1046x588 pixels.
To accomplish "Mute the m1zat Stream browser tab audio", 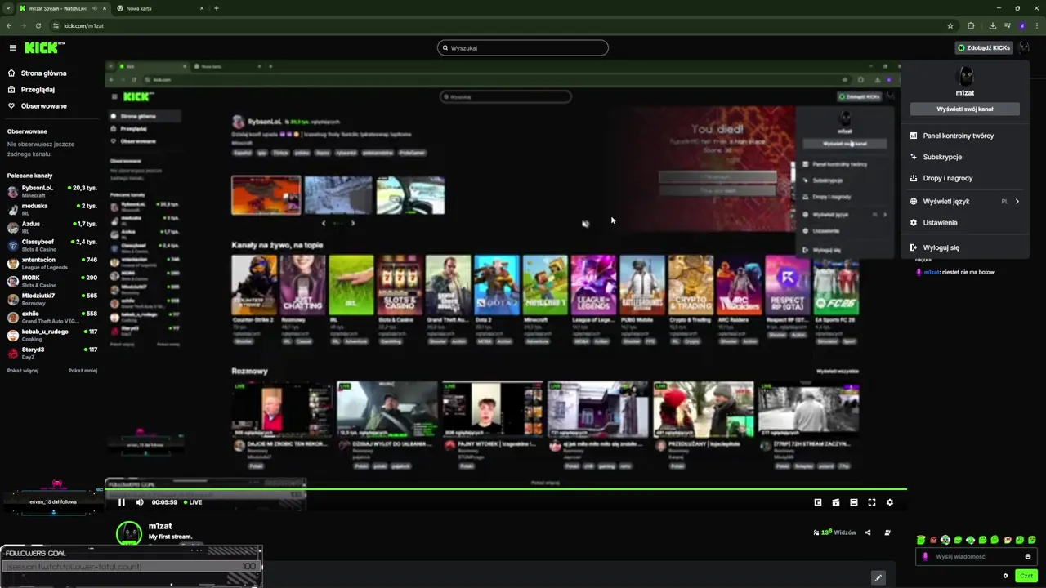I will [x=95, y=8].
